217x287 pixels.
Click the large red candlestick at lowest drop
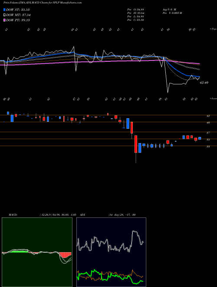pyautogui.click(x=136, y=144)
